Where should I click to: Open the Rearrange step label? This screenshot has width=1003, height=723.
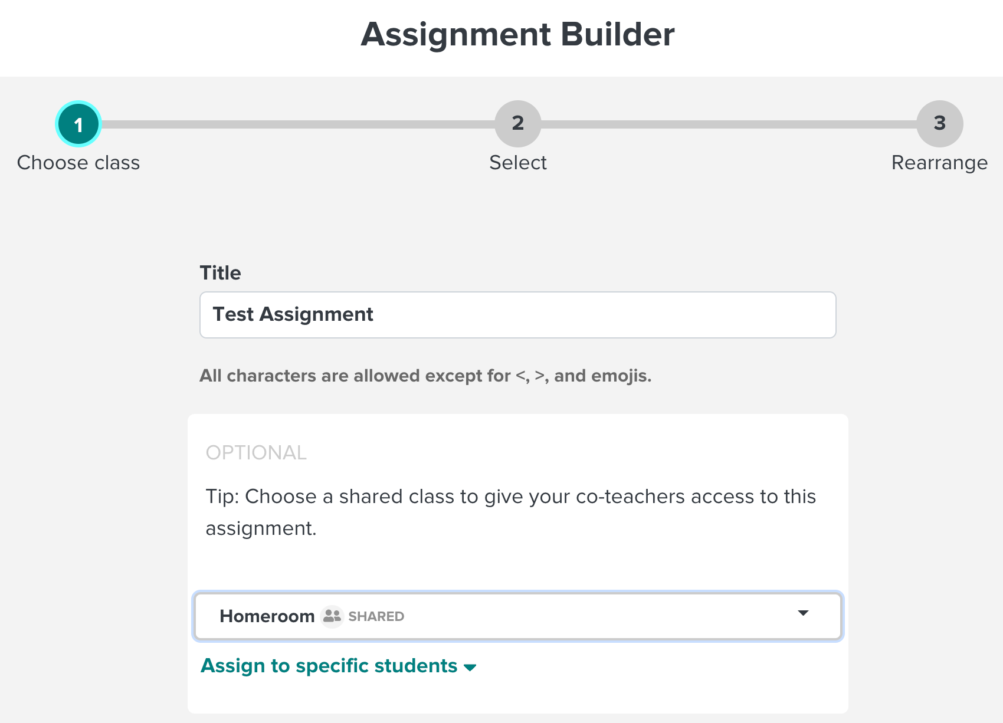[x=939, y=163]
